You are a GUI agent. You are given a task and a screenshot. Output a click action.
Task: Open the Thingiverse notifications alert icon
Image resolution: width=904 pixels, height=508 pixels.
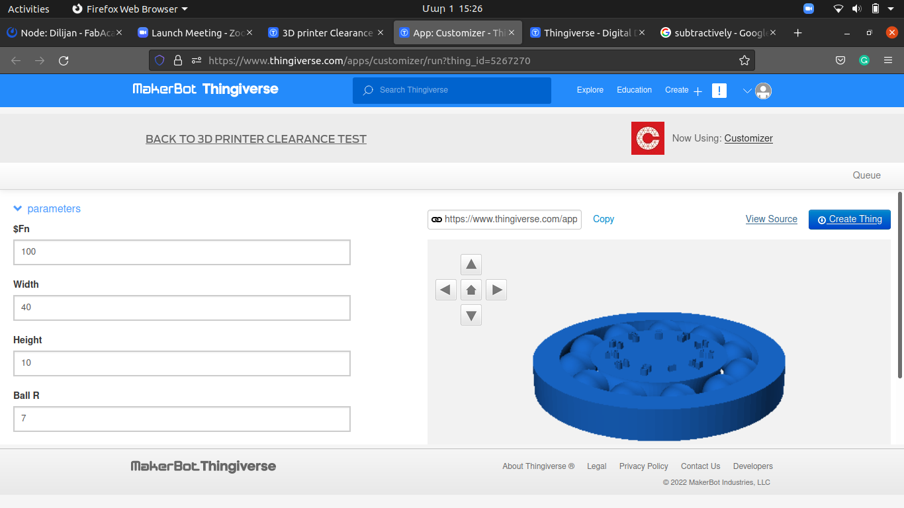click(719, 91)
